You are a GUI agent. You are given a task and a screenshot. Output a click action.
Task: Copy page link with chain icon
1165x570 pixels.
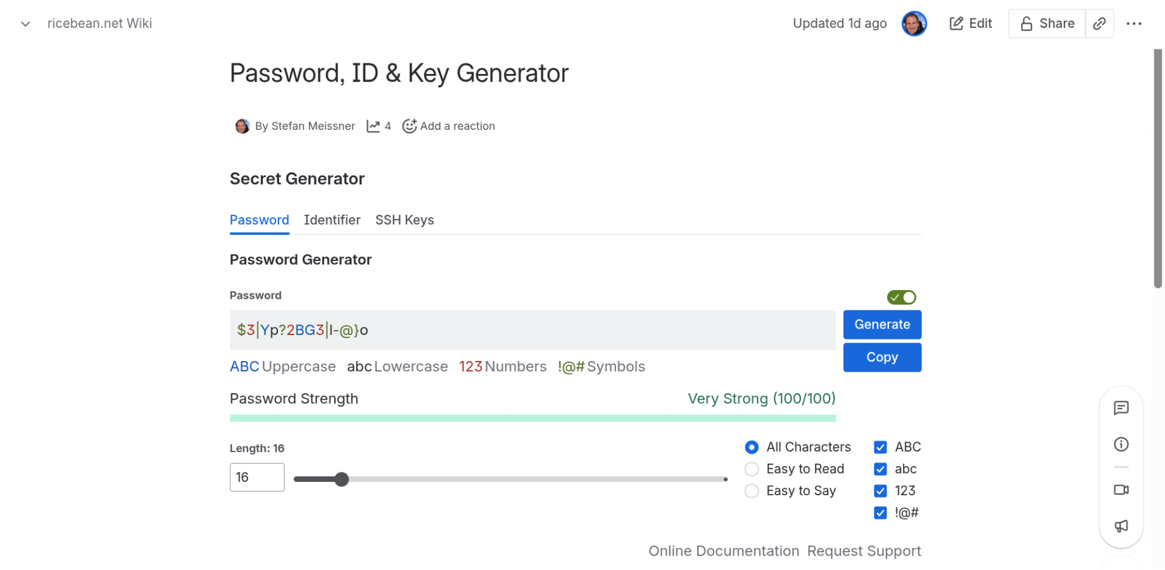pyautogui.click(x=1100, y=23)
